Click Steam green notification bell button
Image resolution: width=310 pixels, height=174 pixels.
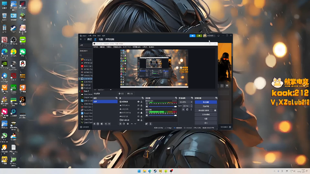tap(199, 36)
